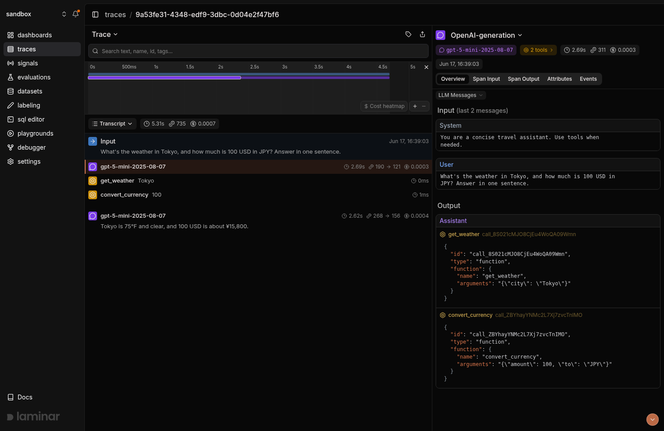Image resolution: width=664 pixels, height=431 pixels.
Task: Expand the 2 tools badge
Action: tap(538, 50)
